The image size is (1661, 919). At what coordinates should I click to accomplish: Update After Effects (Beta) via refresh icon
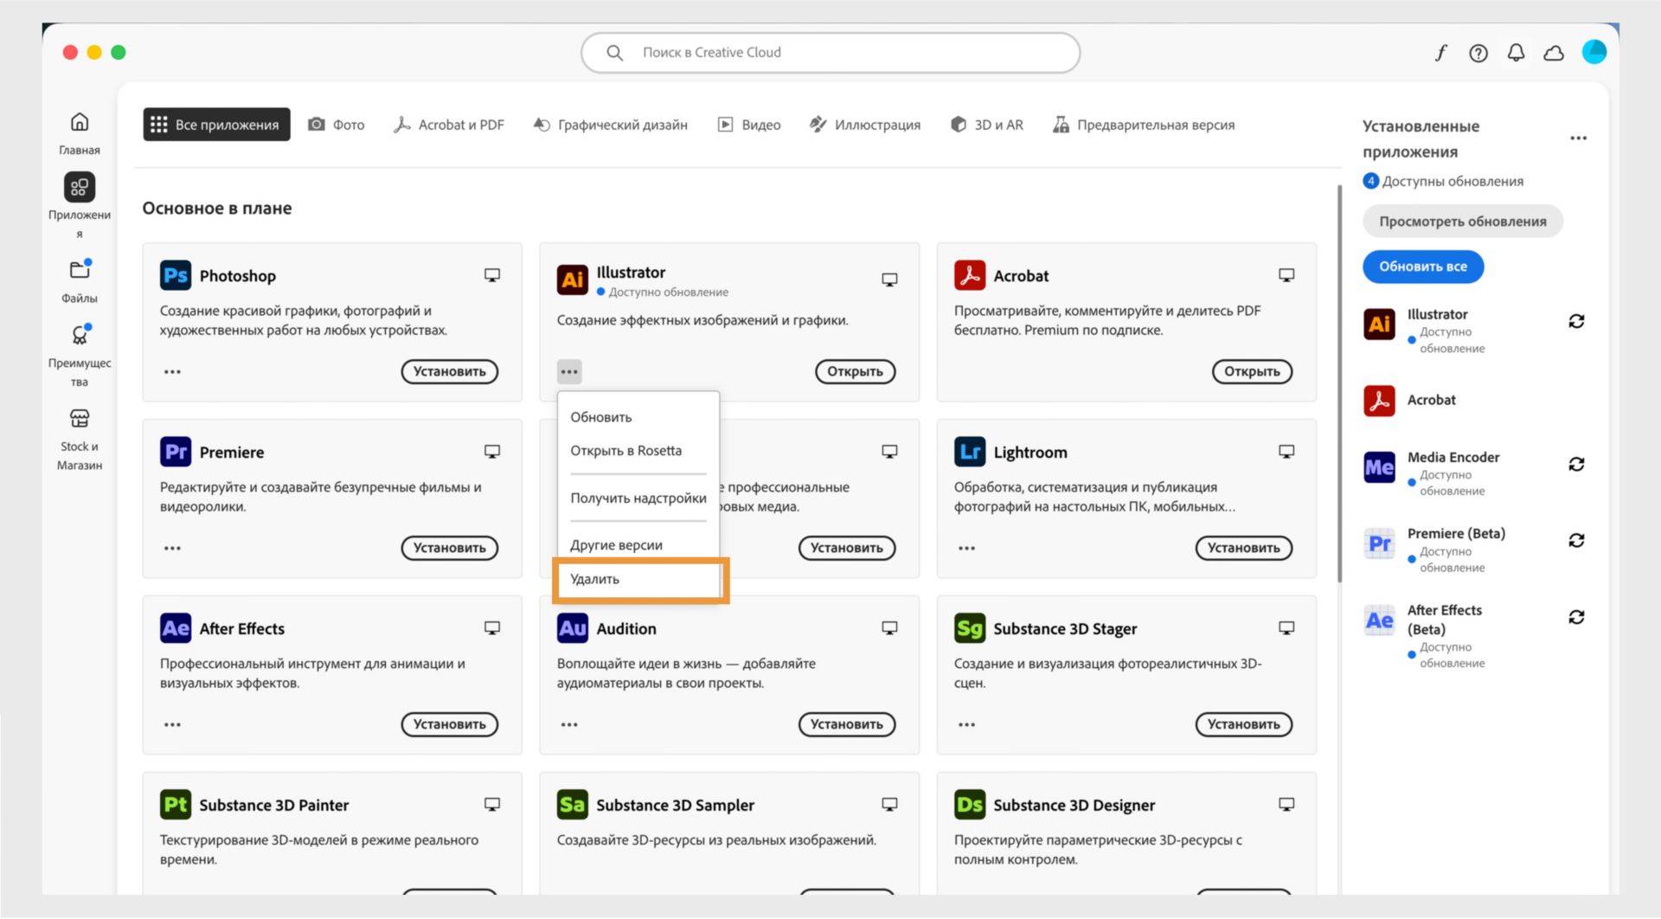(1576, 617)
